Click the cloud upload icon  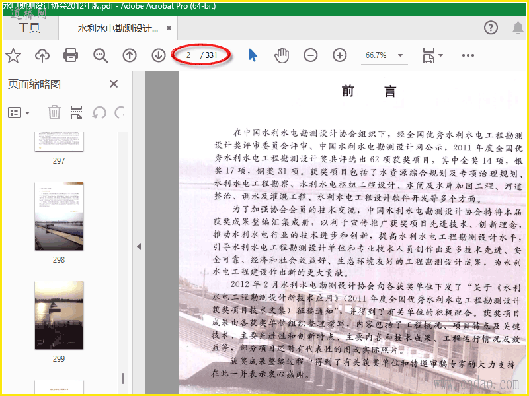pyautogui.click(x=42, y=55)
